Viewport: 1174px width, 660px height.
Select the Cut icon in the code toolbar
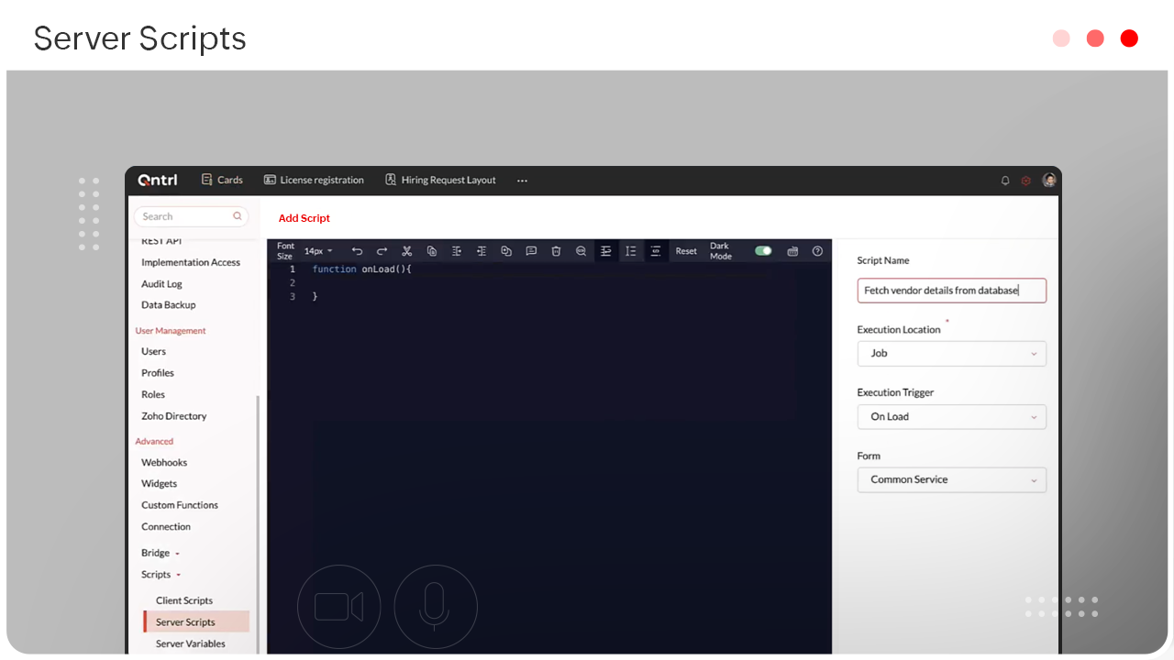point(406,251)
